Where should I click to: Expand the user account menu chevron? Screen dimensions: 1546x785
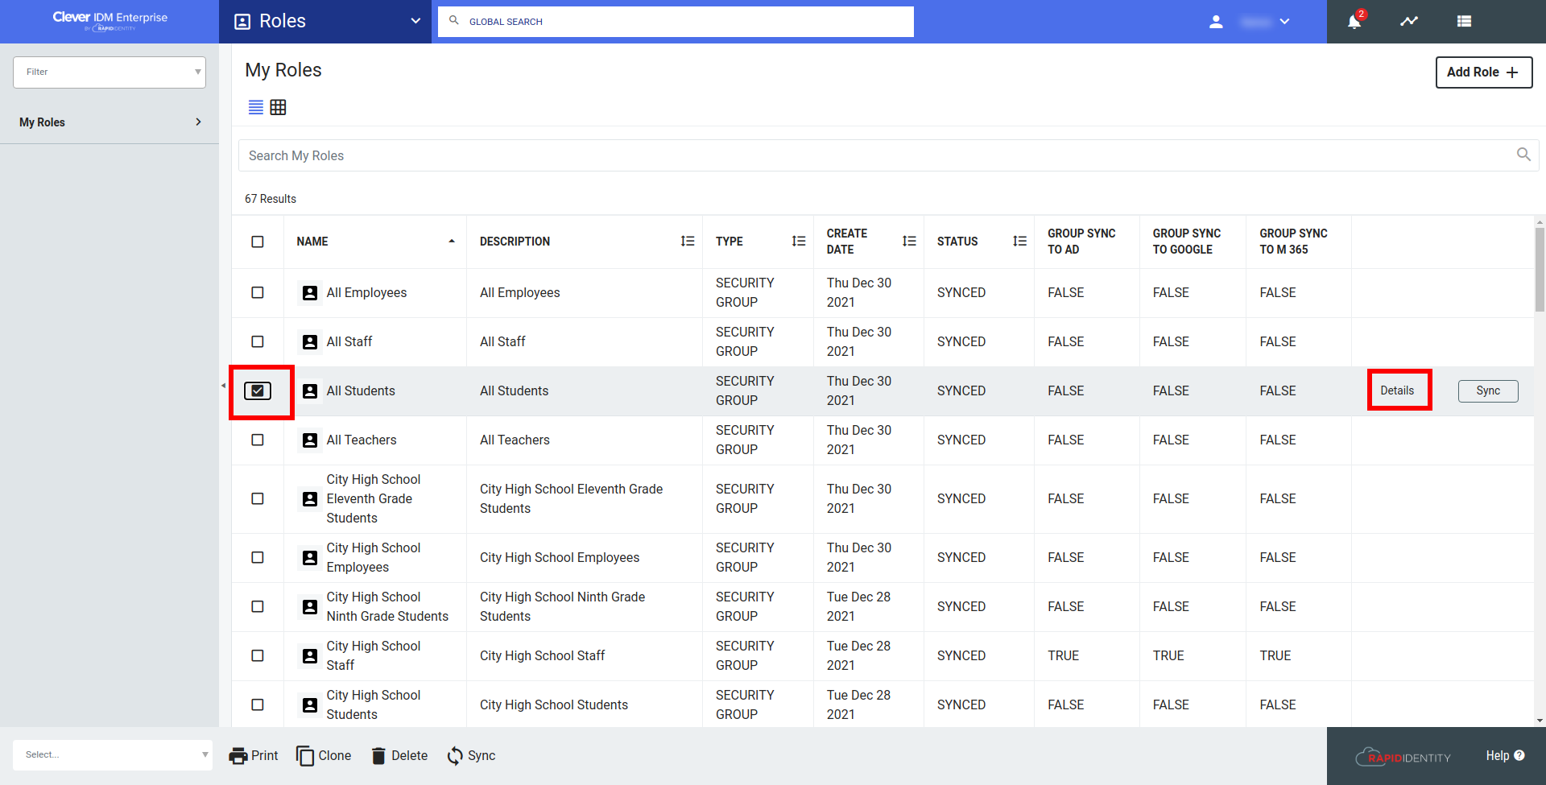pos(1284,22)
